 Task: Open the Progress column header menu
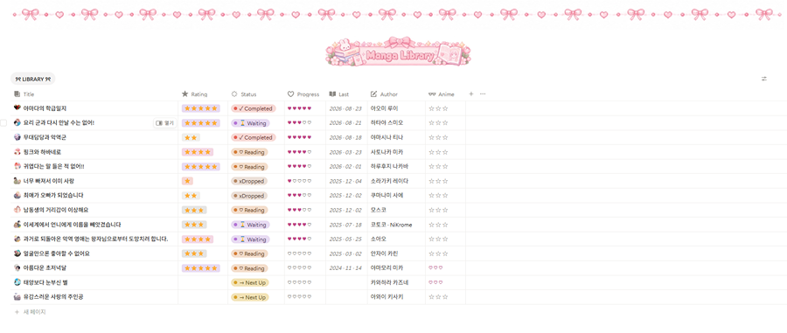(x=304, y=94)
